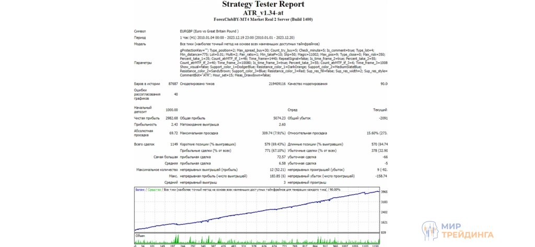
Task: Click the Баланс legend label on chart
Action: [x=139, y=190]
